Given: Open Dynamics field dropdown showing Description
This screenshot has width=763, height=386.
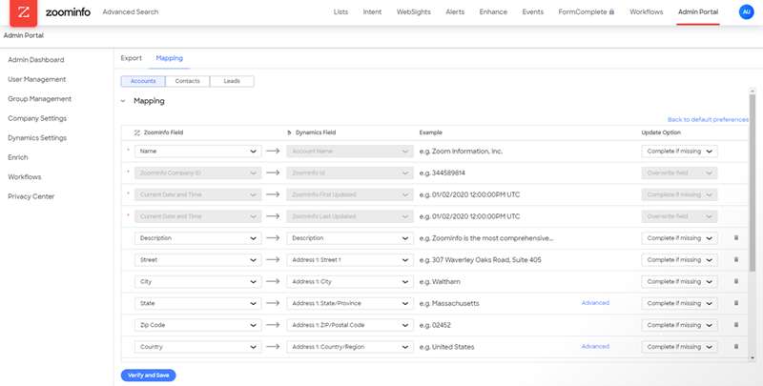Looking at the screenshot, I should [350, 238].
